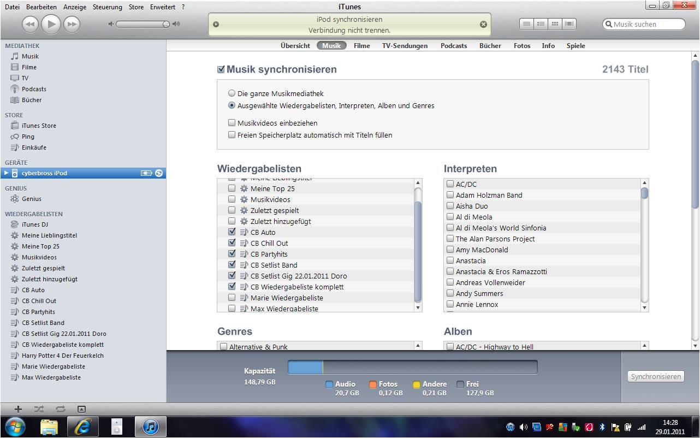The image size is (700, 438).
Task: Toggle shuffle at sidebar bottom
Action: tap(39, 409)
